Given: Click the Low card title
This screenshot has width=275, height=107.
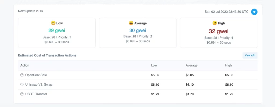Looking at the screenshot, I should click(x=59, y=23).
